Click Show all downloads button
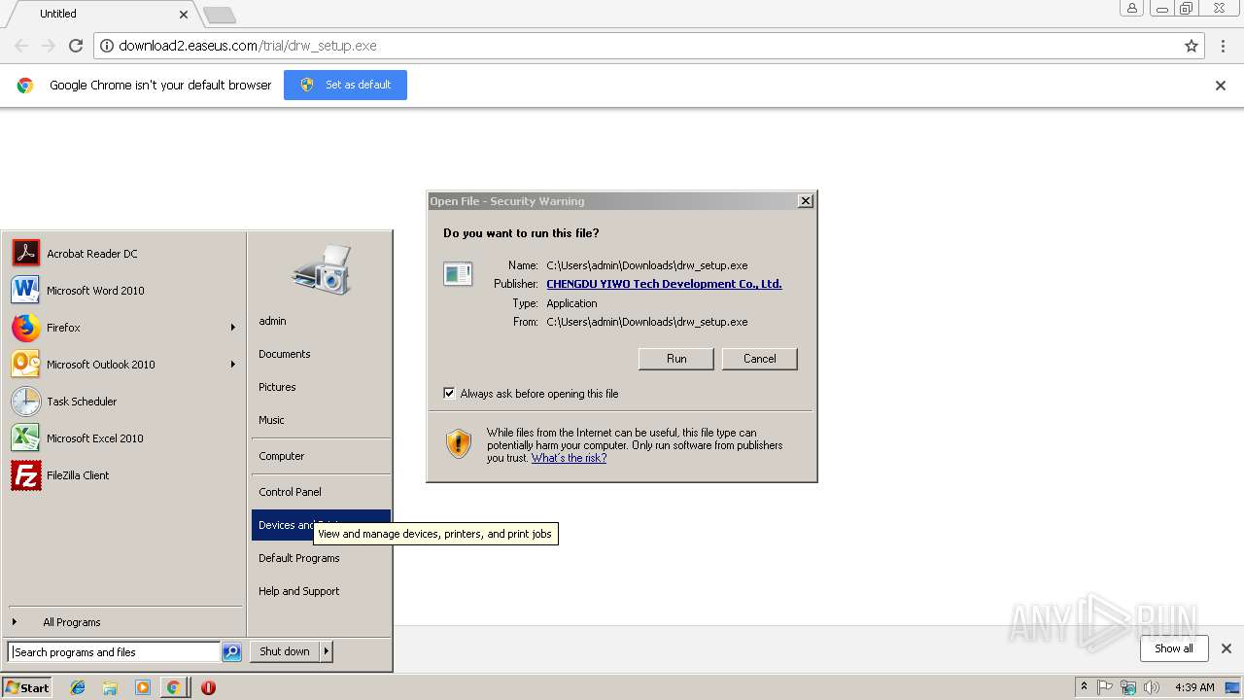This screenshot has height=700, width=1244. point(1173,648)
